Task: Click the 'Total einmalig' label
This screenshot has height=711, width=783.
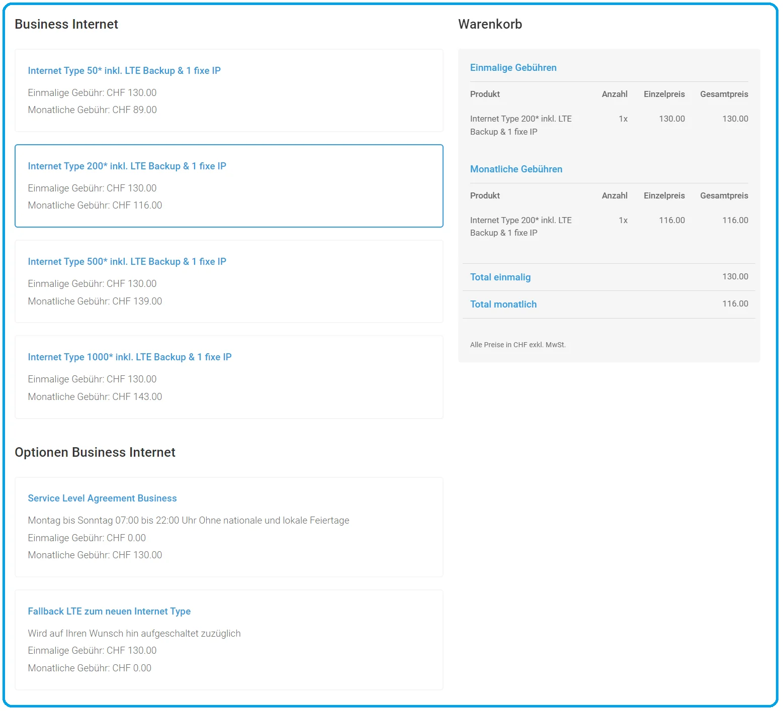Action: (500, 277)
